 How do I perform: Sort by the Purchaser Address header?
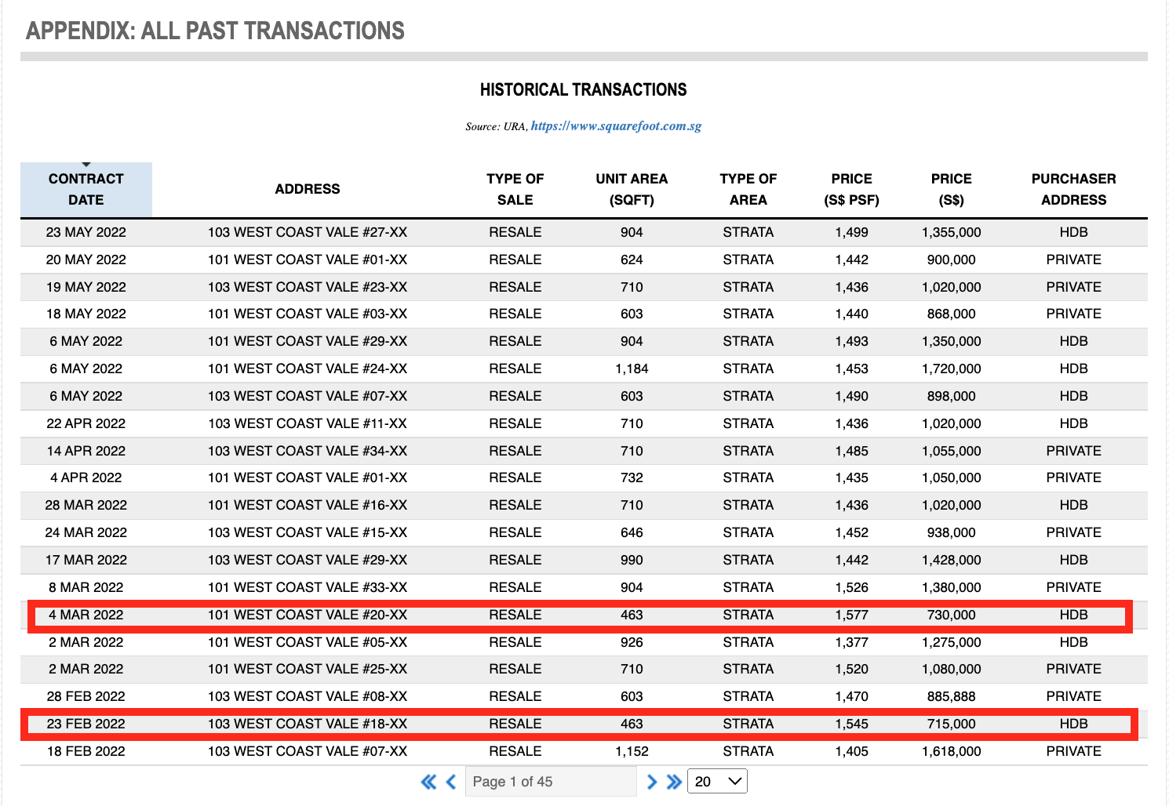(1074, 189)
